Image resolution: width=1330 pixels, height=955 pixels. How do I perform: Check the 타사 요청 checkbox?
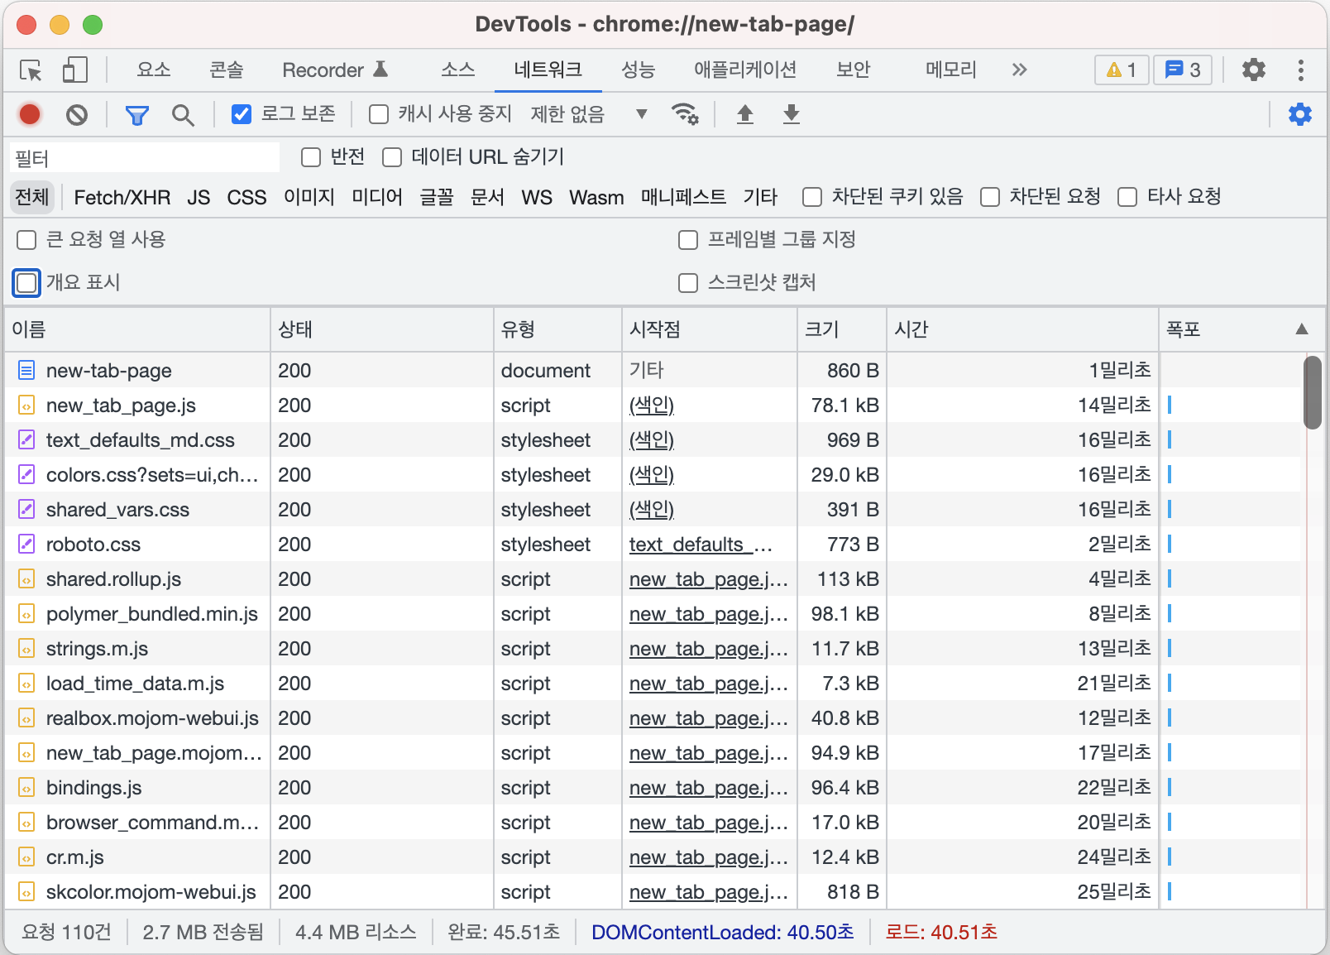[1127, 197]
